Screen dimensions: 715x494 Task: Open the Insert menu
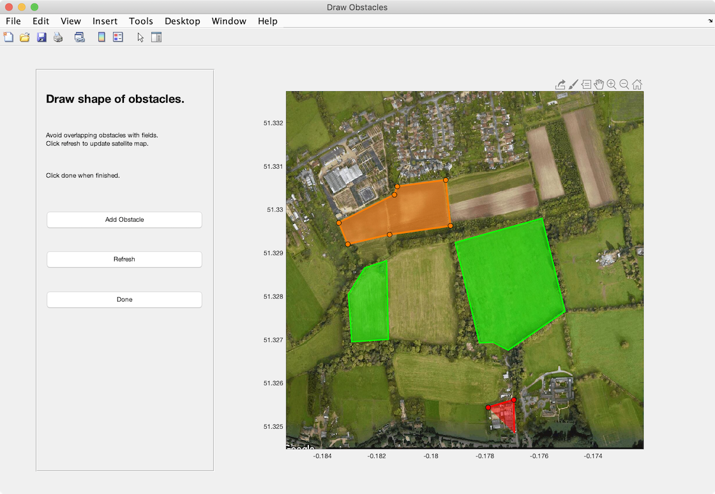[105, 21]
